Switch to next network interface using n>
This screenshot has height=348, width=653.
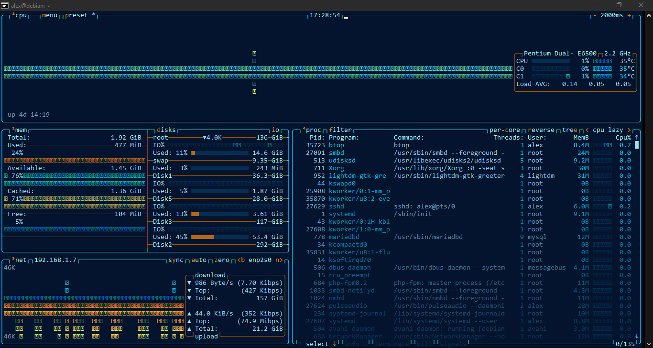tap(280, 260)
